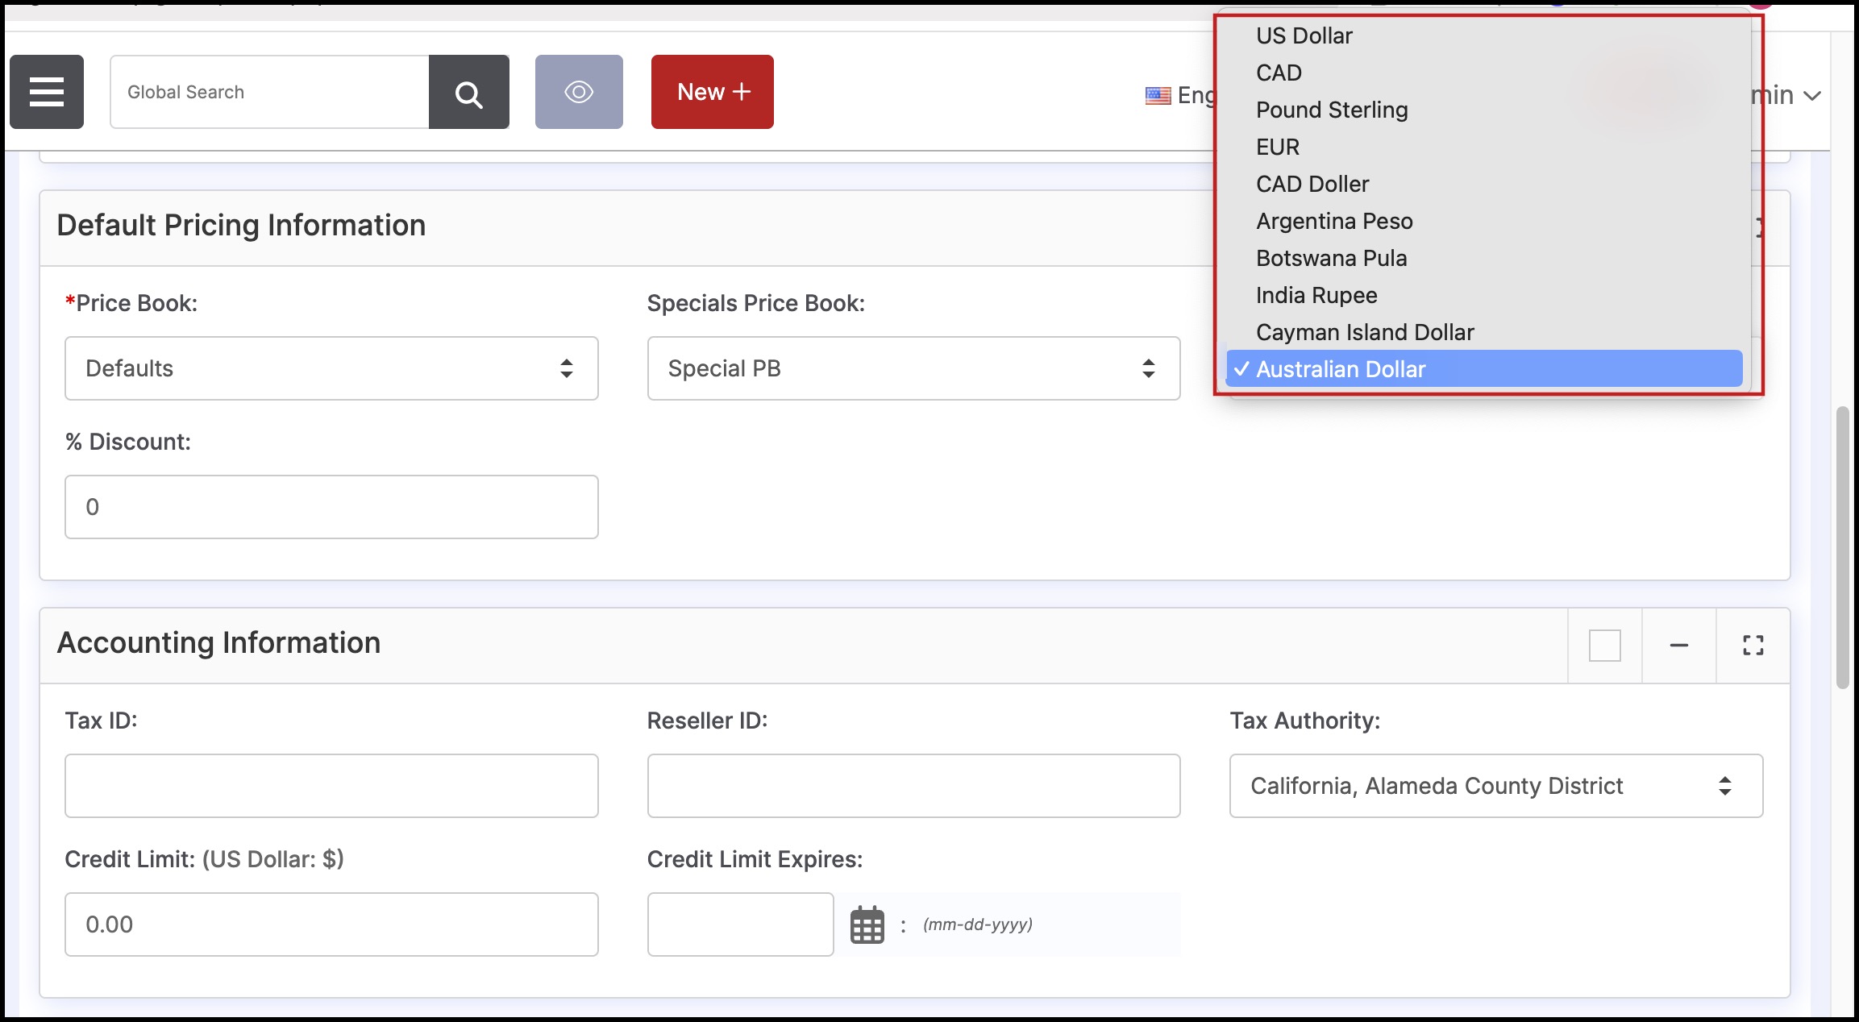
Task: Click the eye view icon button
Action: coord(579,92)
